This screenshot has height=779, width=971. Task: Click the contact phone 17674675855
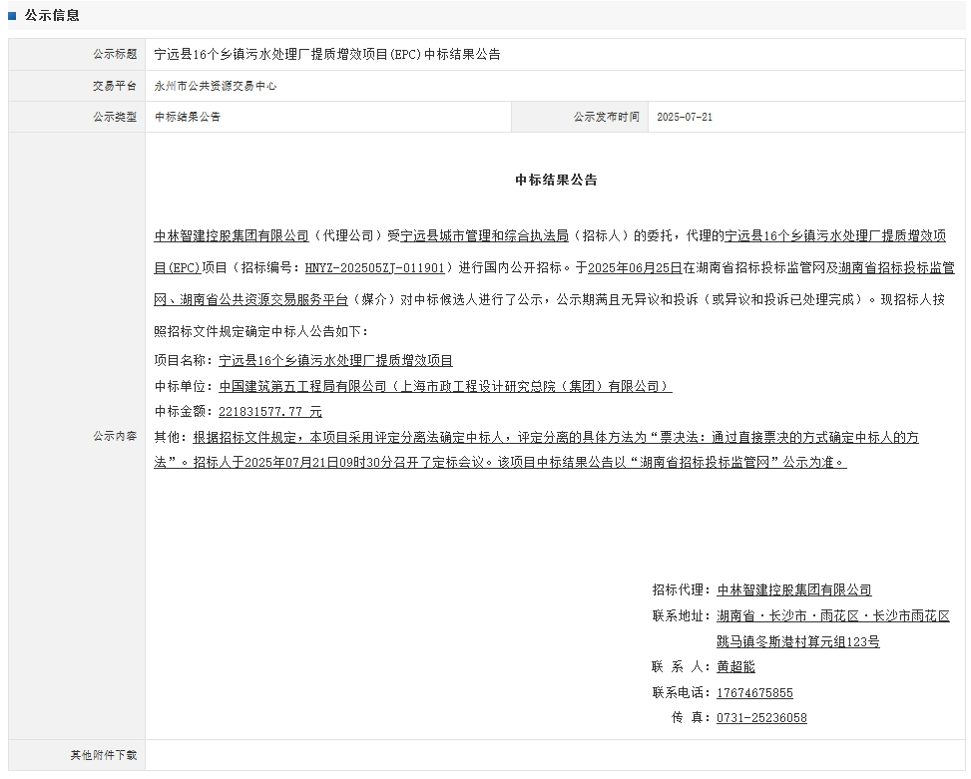754,692
